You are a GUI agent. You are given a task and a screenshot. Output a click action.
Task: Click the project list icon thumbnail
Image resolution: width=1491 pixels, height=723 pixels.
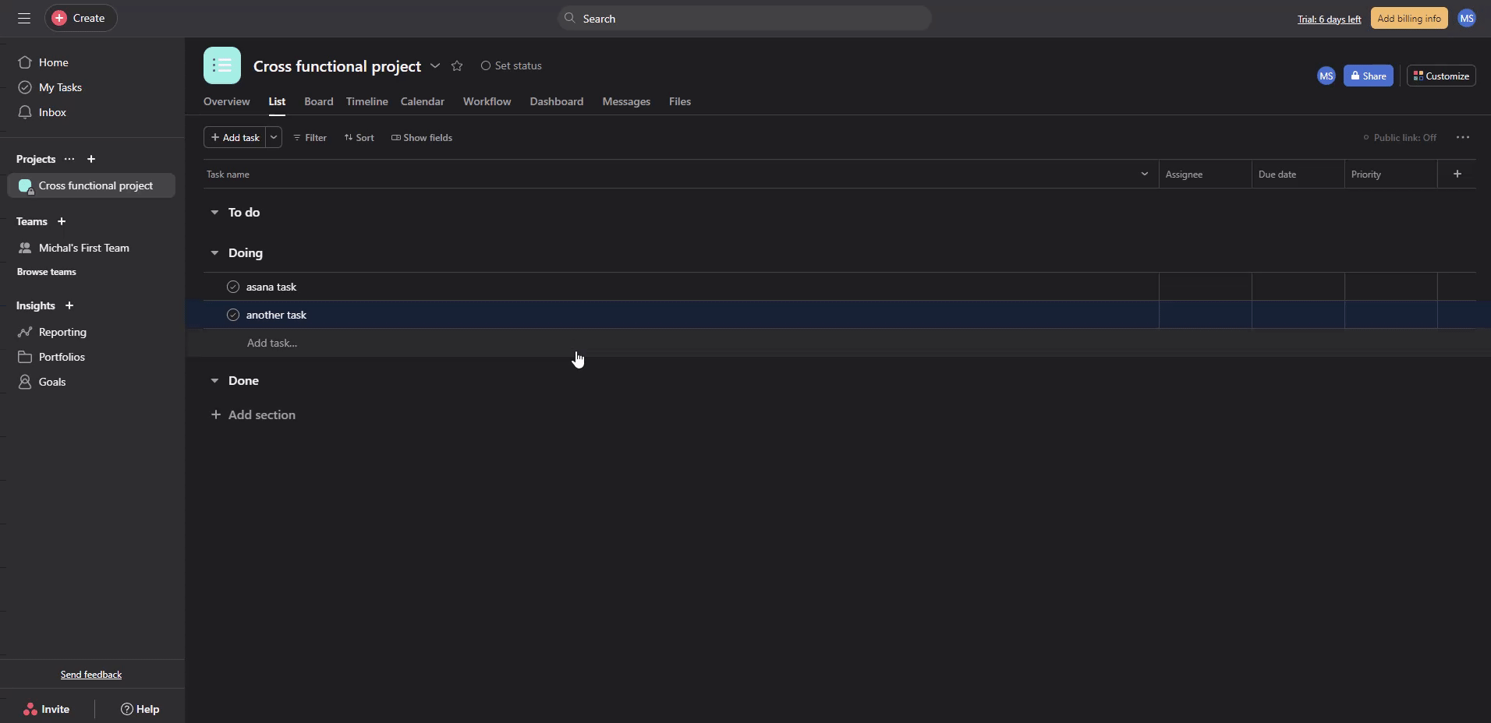222,65
